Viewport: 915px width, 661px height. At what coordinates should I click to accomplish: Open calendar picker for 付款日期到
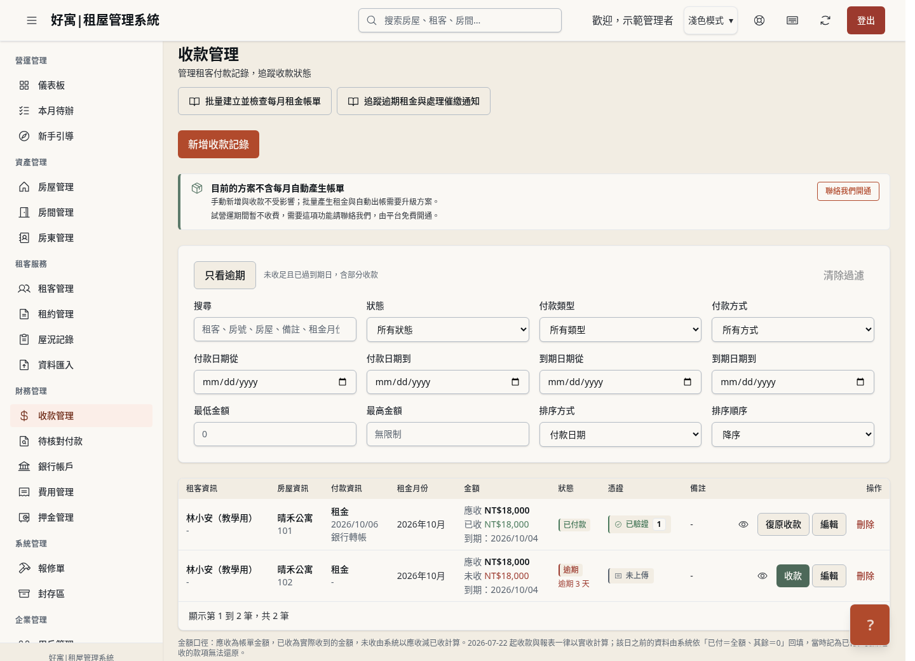515,382
